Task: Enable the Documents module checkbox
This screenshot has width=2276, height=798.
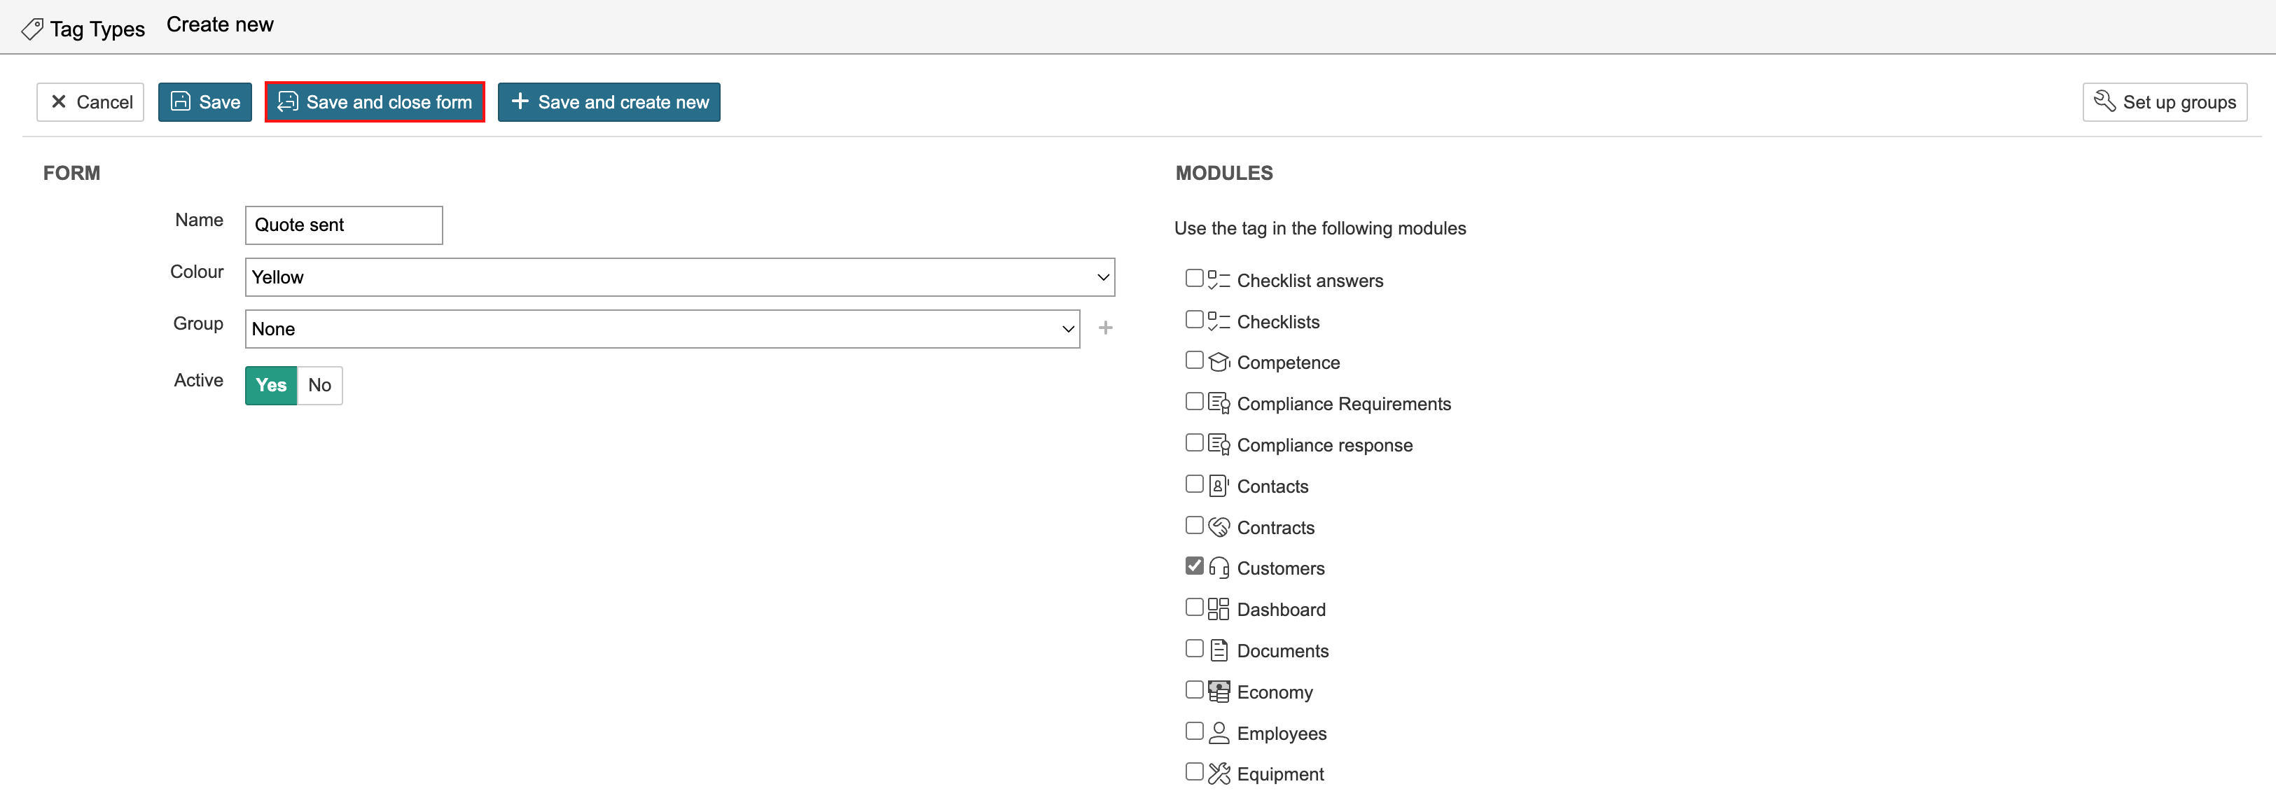Action: [1193, 649]
